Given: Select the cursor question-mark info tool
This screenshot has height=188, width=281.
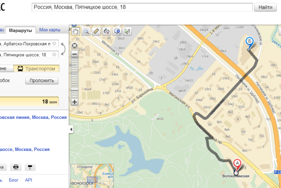Looking at the screenshot, I should 127,31.
